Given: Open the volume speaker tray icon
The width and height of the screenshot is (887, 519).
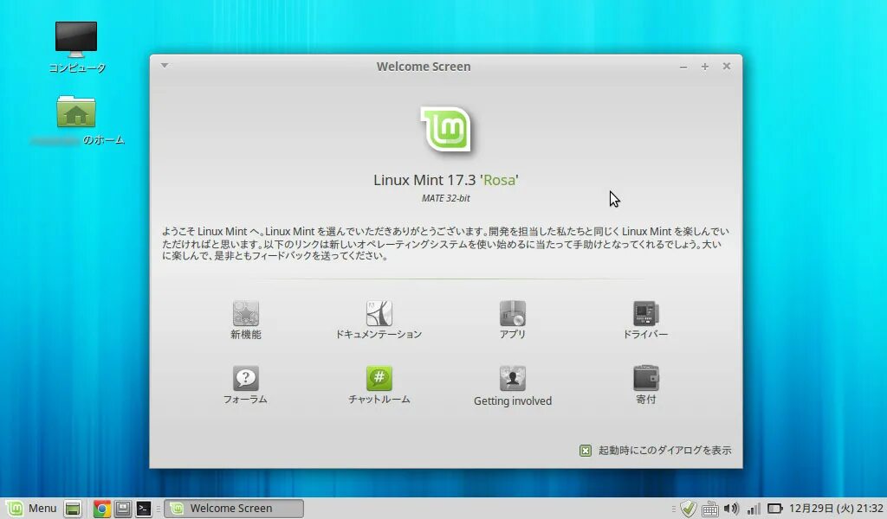Looking at the screenshot, I should (x=731, y=509).
